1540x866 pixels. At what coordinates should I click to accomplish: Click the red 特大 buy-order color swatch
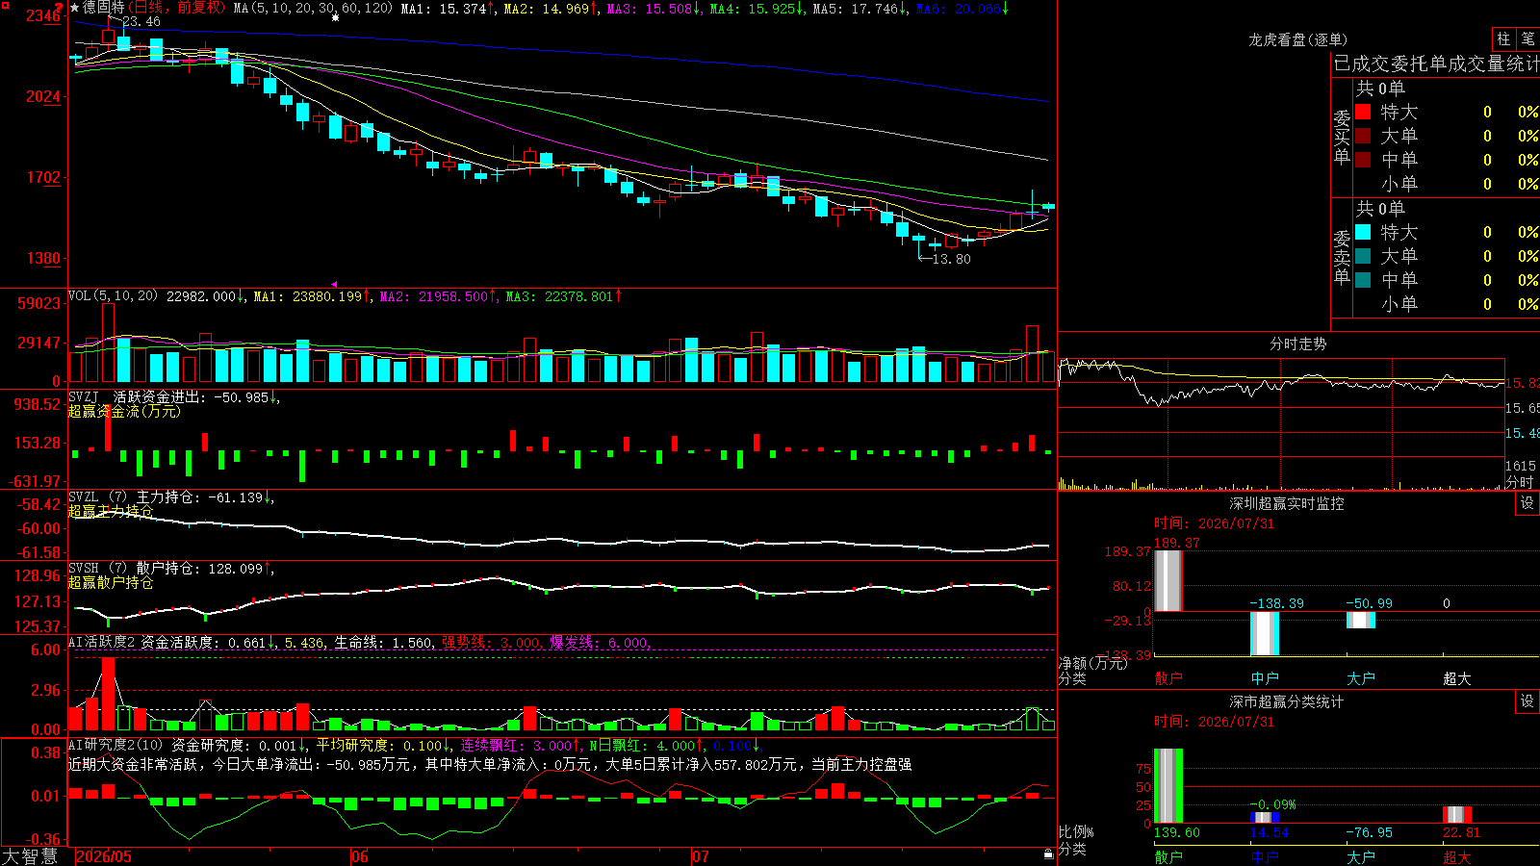coord(1363,112)
